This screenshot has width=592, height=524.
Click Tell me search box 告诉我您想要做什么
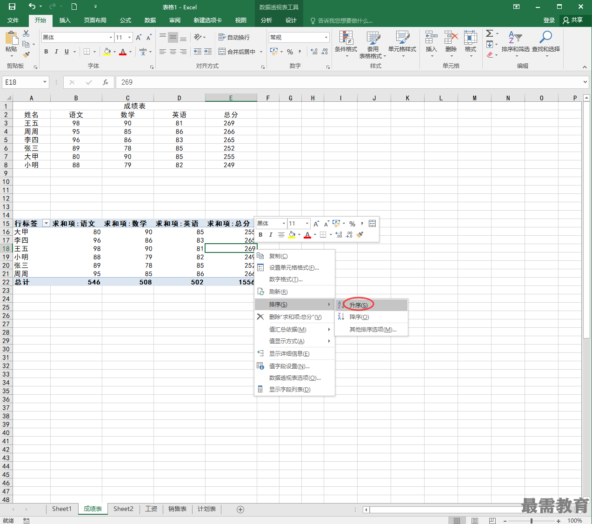click(341, 20)
